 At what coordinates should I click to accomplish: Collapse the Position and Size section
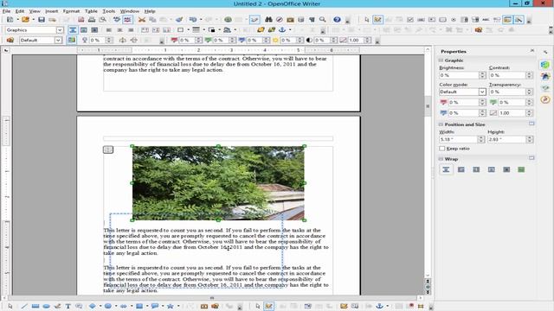tap(441, 124)
